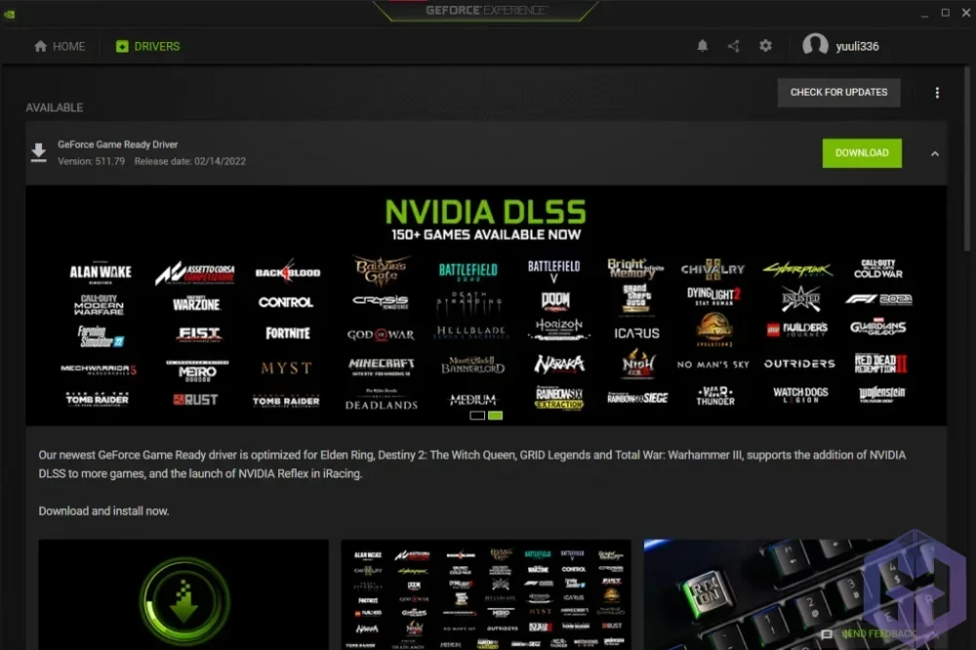
Task: Click the share icon in header
Action: coord(733,46)
